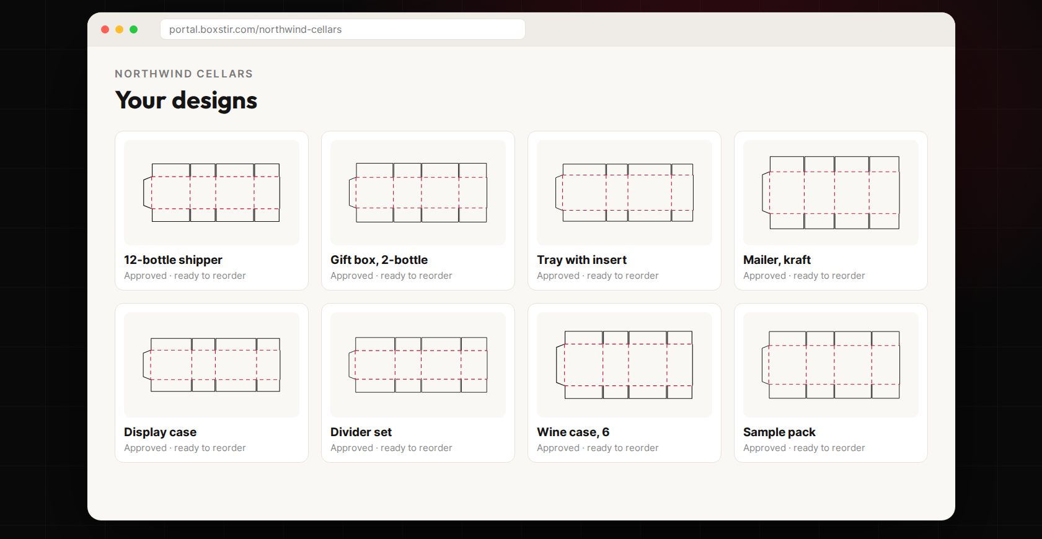Click the '12-bottle shipper' title
The image size is (1042, 539).
[x=173, y=260]
